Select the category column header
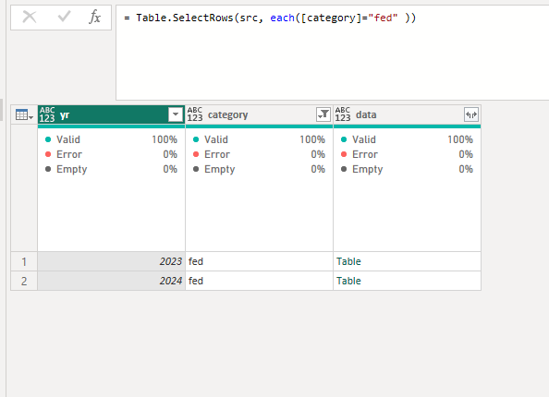This screenshot has height=397, width=549. [x=259, y=114]
